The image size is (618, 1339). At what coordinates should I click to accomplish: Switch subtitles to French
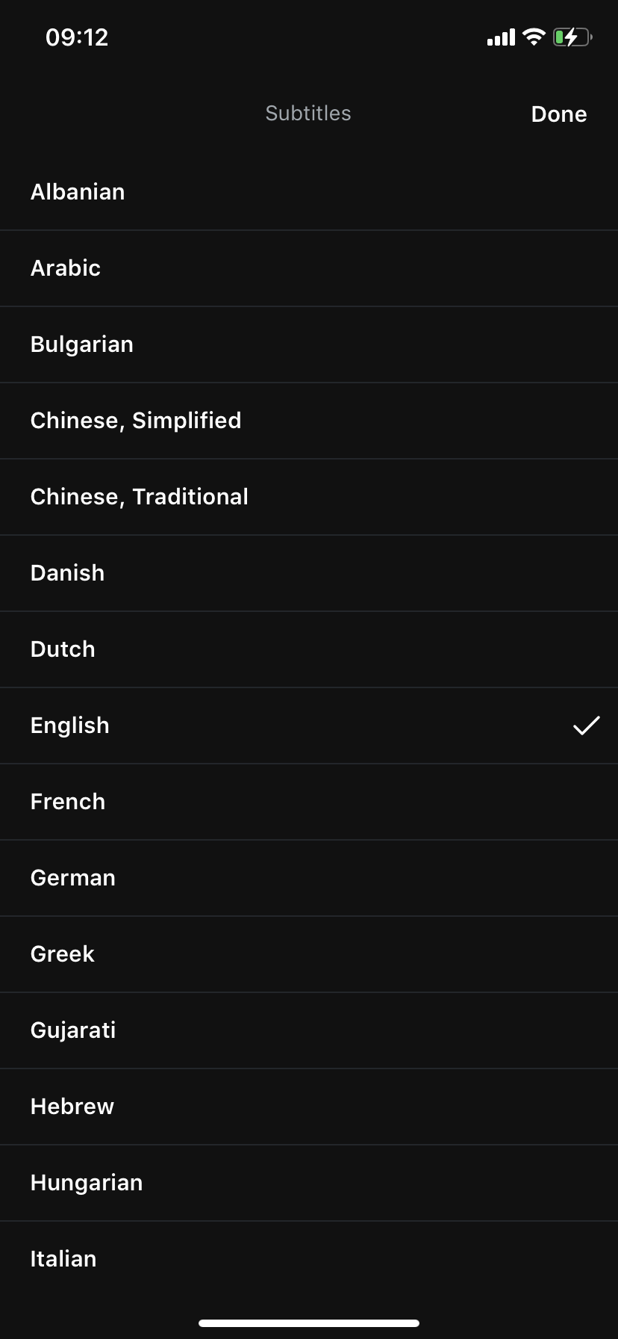point(309,802)
